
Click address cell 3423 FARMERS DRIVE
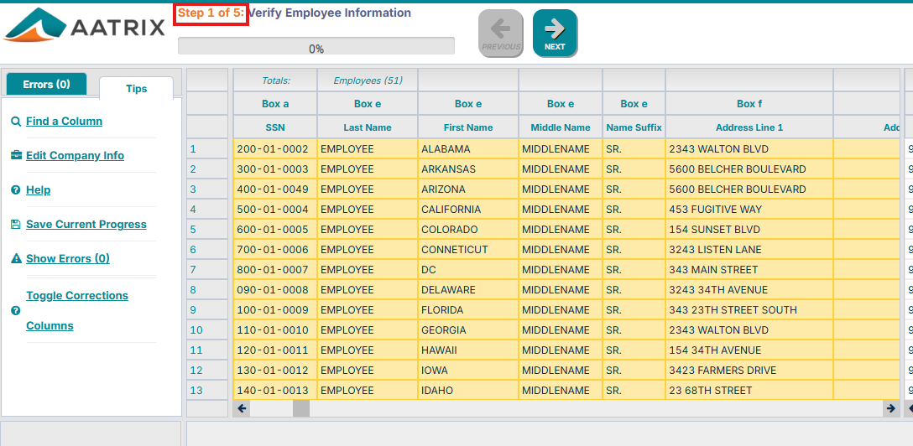749,371
